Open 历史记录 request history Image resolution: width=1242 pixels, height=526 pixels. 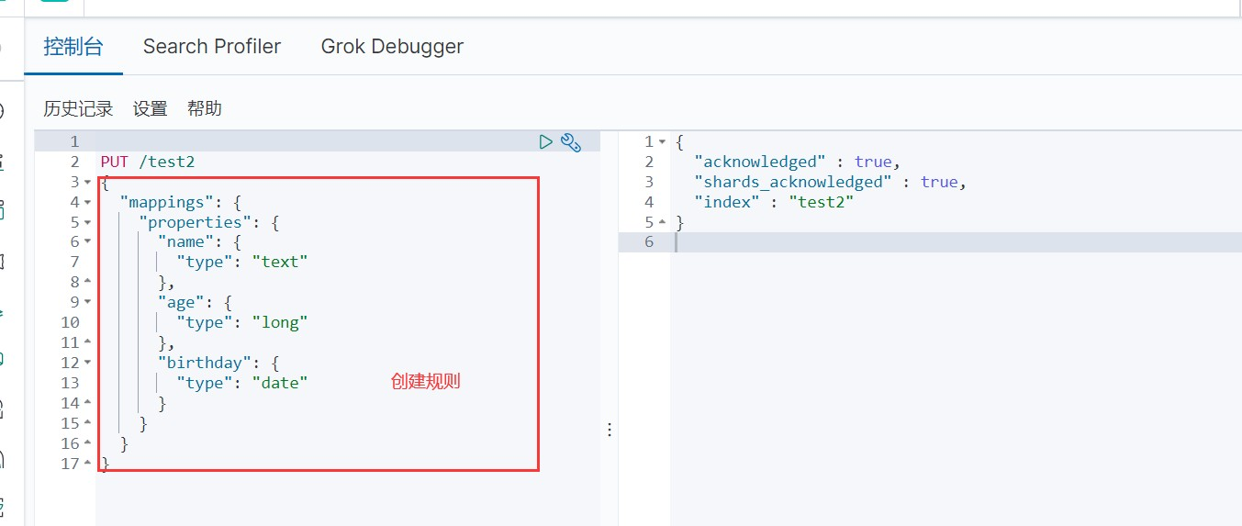pos(78,109)
